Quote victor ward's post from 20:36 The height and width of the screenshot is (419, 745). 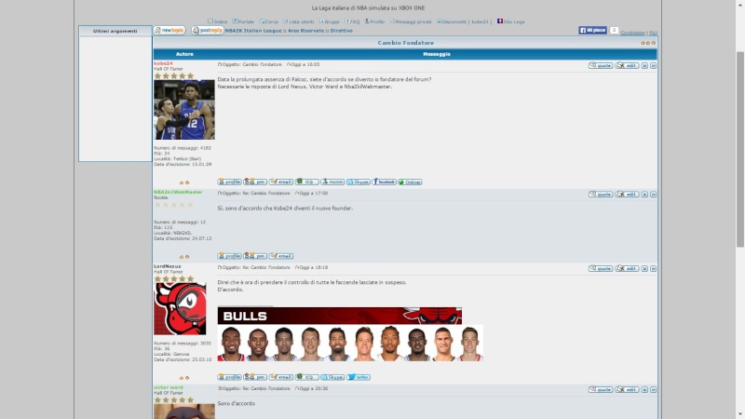coord(601,389)
